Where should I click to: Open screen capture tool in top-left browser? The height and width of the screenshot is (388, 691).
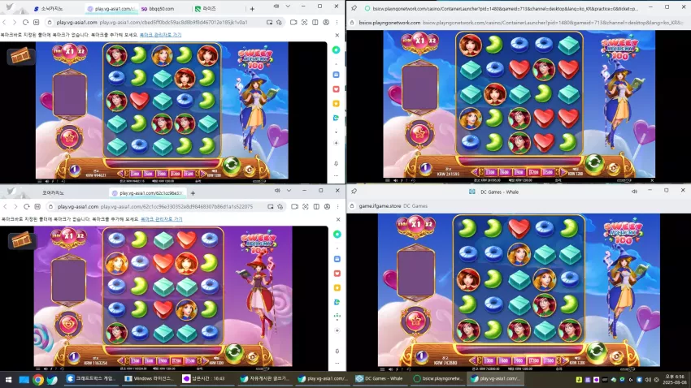[304, 22]
